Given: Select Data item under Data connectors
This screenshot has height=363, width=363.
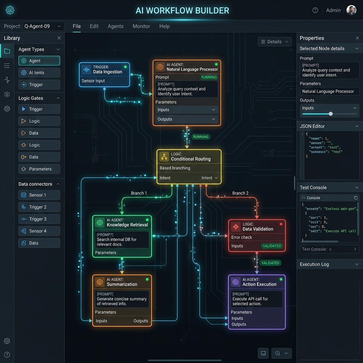Looking at the screenshot, I should tap(39, 243).
